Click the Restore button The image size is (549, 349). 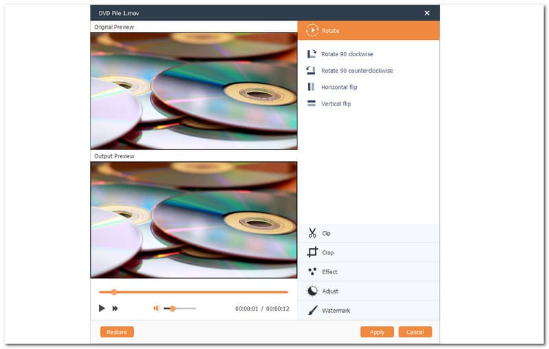(117, 332)
